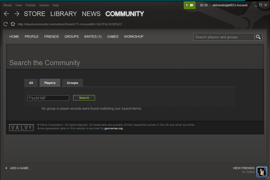Open GROUPS in community navigation
The image size is (270, 180).
(x=72, y=37)
